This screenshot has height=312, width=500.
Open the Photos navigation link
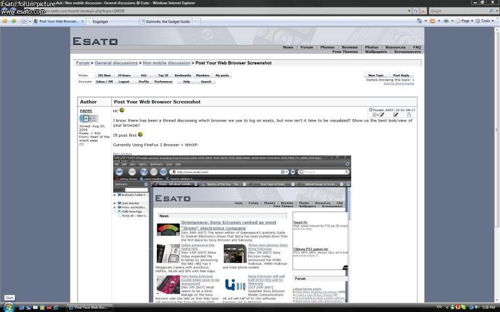coord(371,47)
